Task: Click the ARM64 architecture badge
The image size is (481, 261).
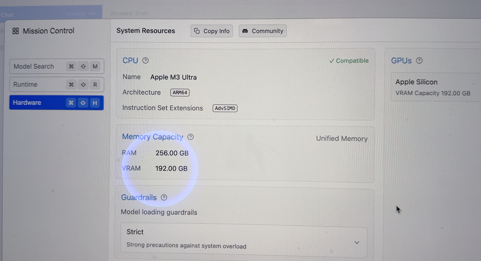Action: coord(180,92)
